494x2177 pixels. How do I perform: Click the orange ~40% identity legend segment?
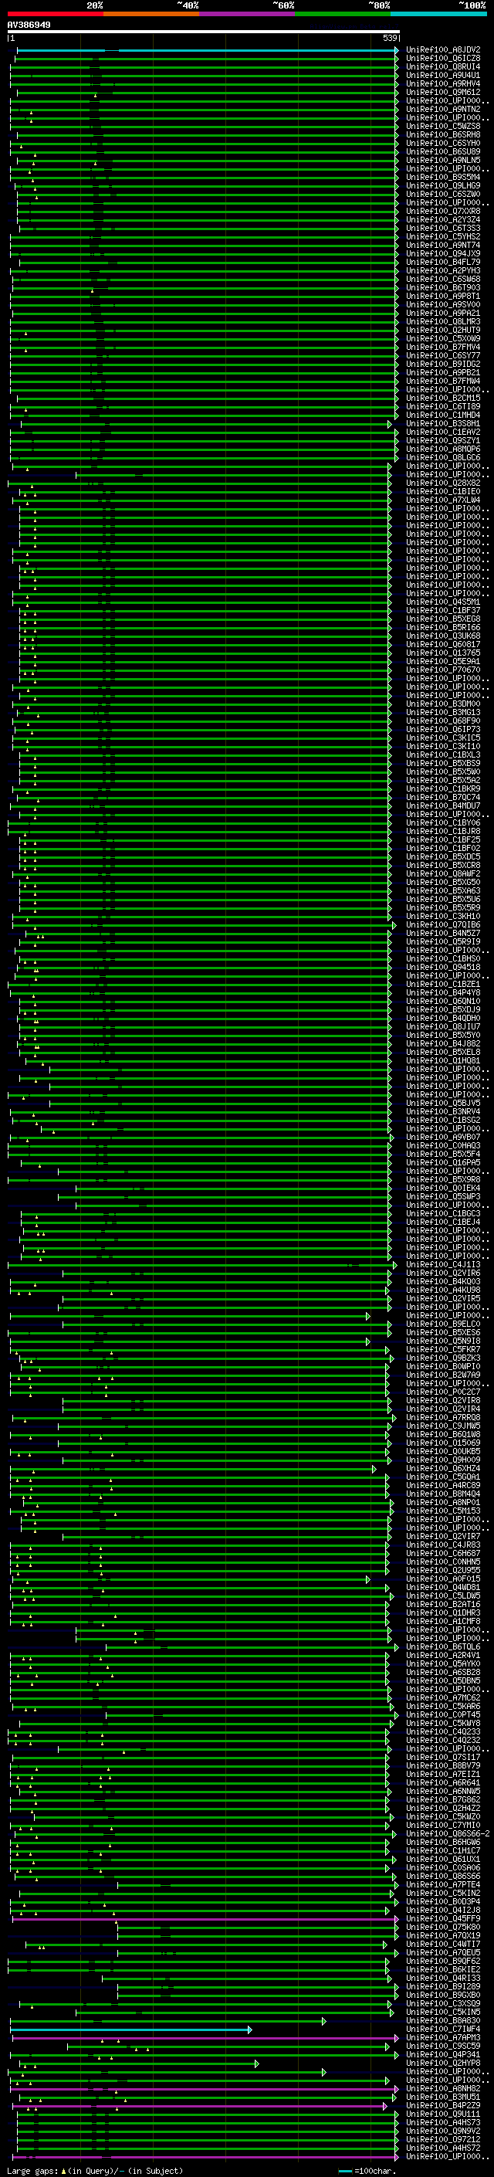click(x=152, y=14)
